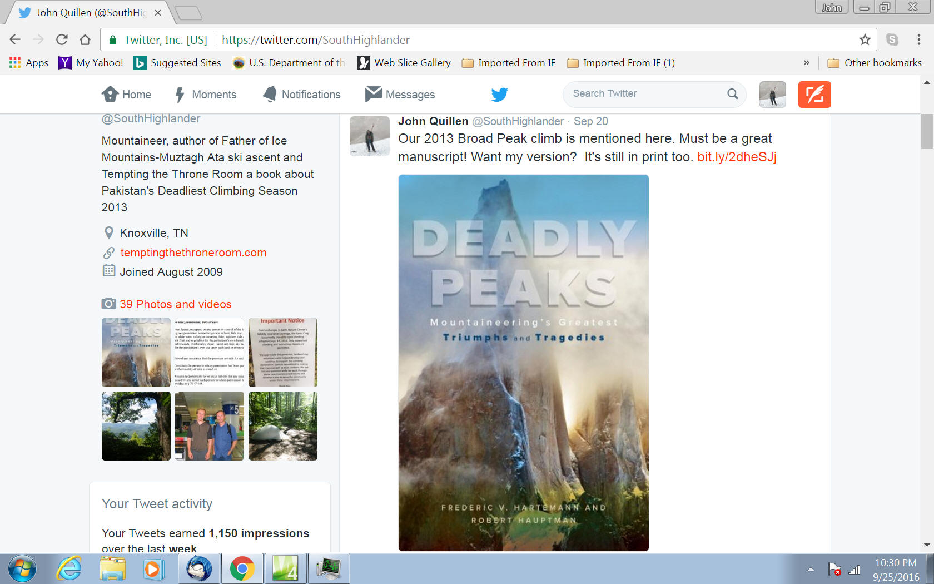Open two men photo thumbnail

pos(210,426)
